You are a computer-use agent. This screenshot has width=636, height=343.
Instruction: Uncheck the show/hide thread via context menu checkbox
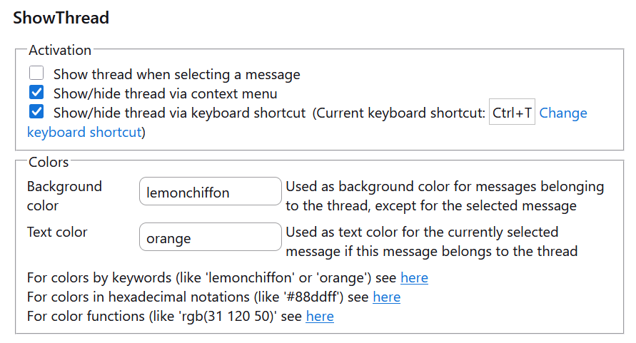click(36, 93)
